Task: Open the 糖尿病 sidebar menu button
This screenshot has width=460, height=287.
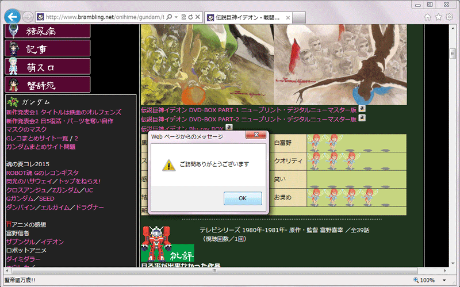Action: coord(48,31)
